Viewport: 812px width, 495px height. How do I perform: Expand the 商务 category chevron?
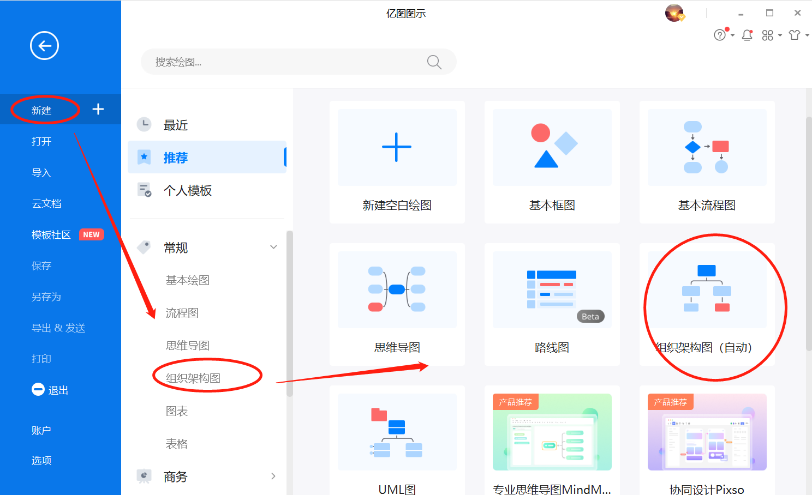click(273, 476)
